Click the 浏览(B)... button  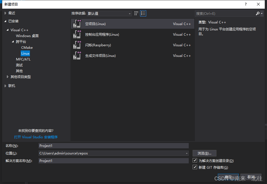click(204, 153)
